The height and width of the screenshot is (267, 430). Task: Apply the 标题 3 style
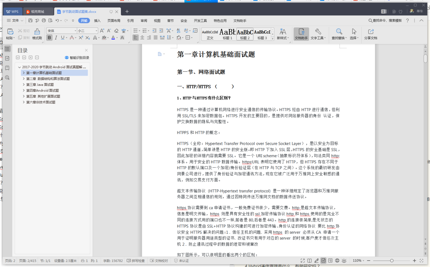tap(262, 34)
